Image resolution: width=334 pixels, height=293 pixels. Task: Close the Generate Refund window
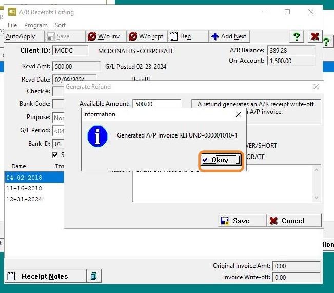click(x=316, y=87)
